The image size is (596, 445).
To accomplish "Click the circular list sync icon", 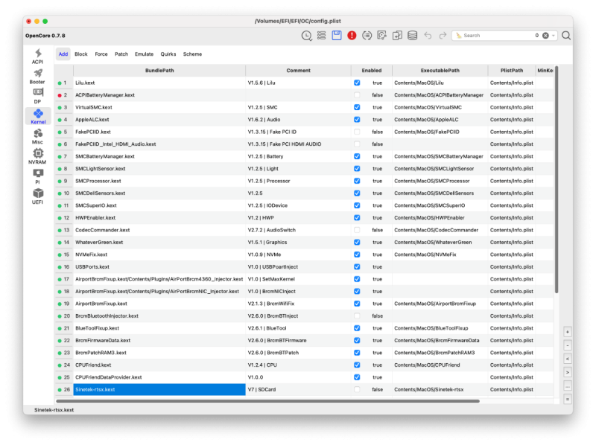I will [367, 36].
